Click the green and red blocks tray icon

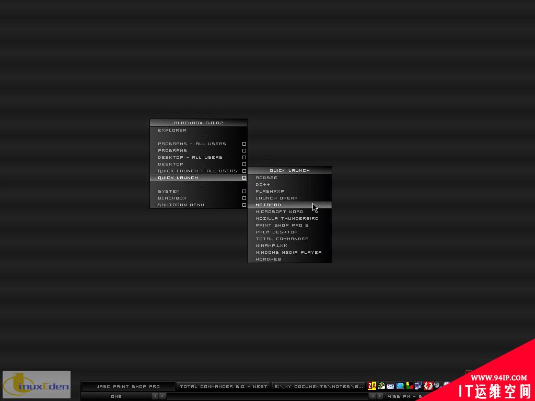coord(409,386)
